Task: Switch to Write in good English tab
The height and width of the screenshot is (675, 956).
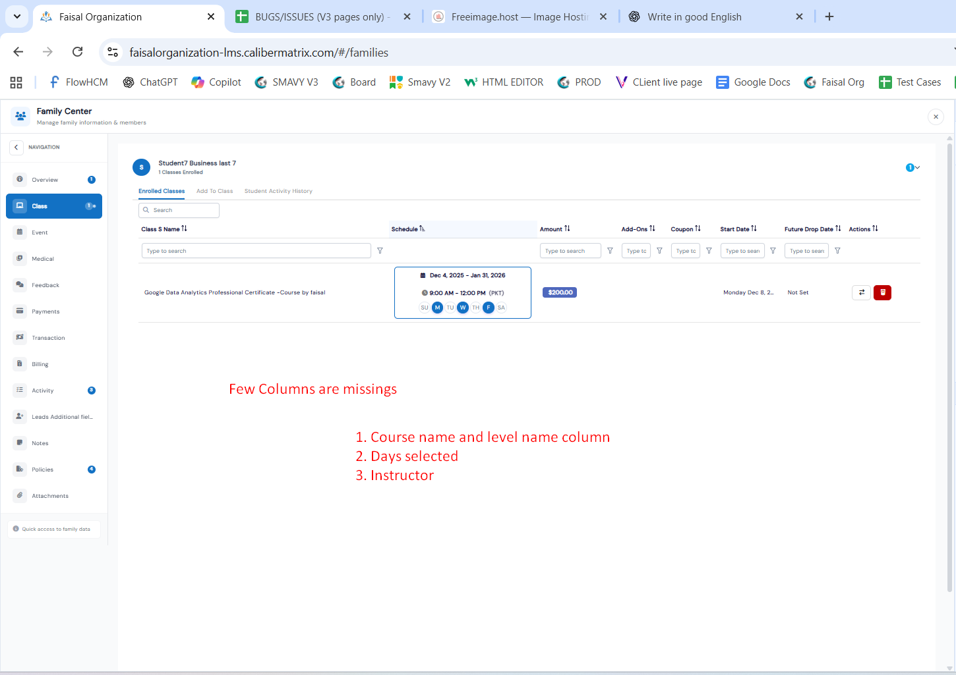Action: pyautogui.click(x=717, y=16)
